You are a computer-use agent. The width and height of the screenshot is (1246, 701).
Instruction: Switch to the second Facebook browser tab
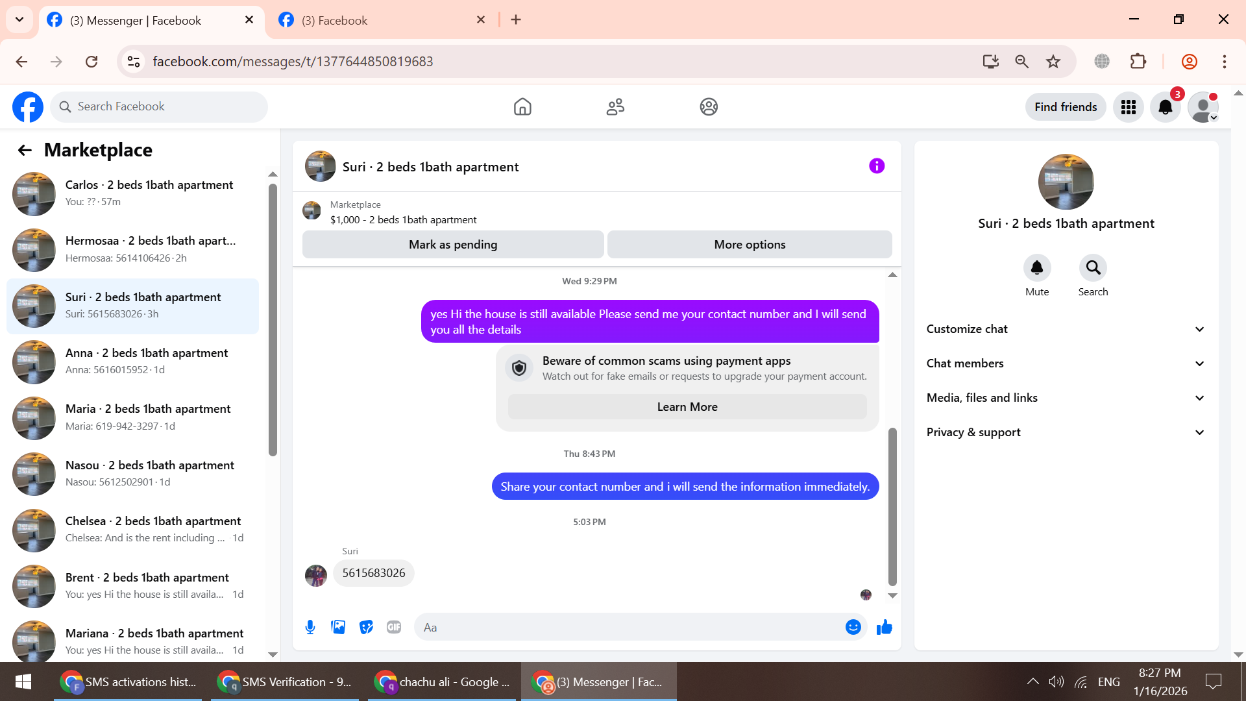380,20
